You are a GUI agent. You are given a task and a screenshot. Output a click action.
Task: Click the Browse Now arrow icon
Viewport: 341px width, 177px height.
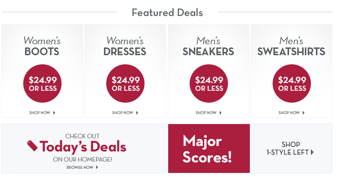coord(97,167)
